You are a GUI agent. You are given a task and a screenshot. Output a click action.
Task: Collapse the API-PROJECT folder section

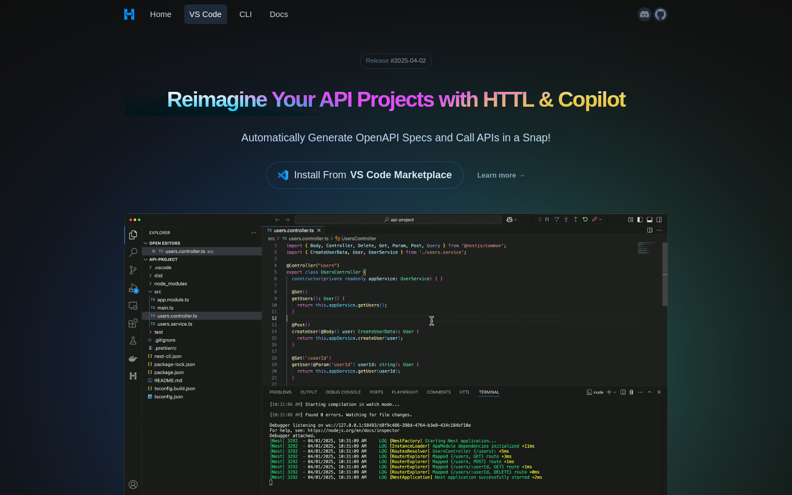click(x=146, y=260)
